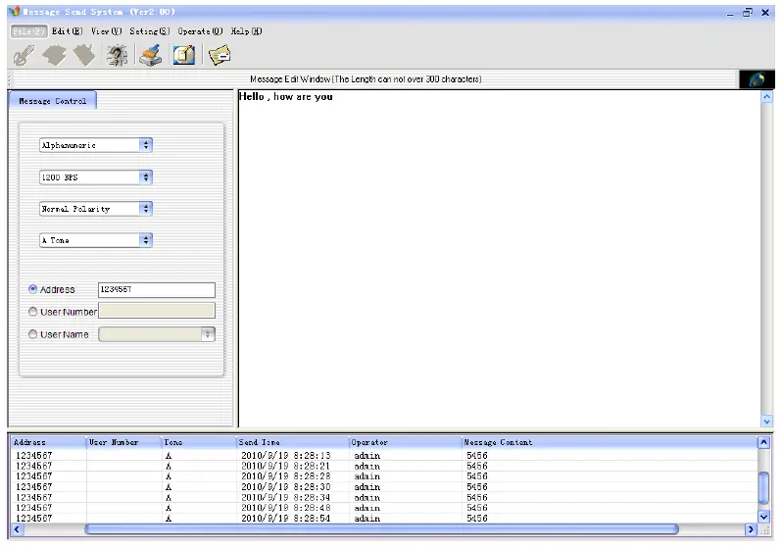Viewport: 782px width, 549px height.
Task: Sort by the Message Content column header
Action: point(609,442)
